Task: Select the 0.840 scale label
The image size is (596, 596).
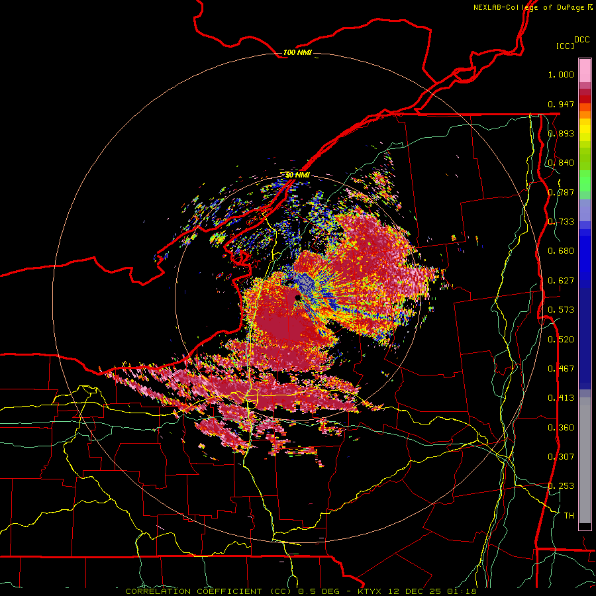Action: tap(561, 163)
